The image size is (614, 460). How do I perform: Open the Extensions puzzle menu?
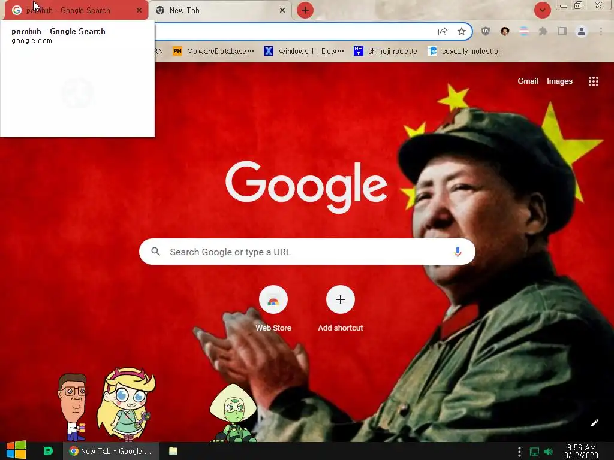[543, 31]
